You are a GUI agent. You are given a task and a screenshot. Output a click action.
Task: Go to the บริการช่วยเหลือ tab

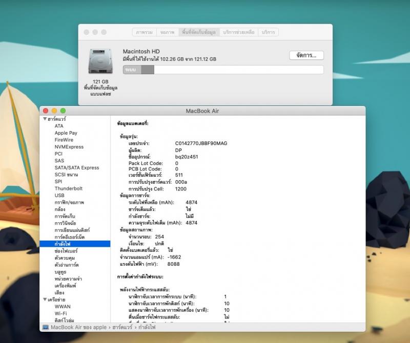pos(239,32)
